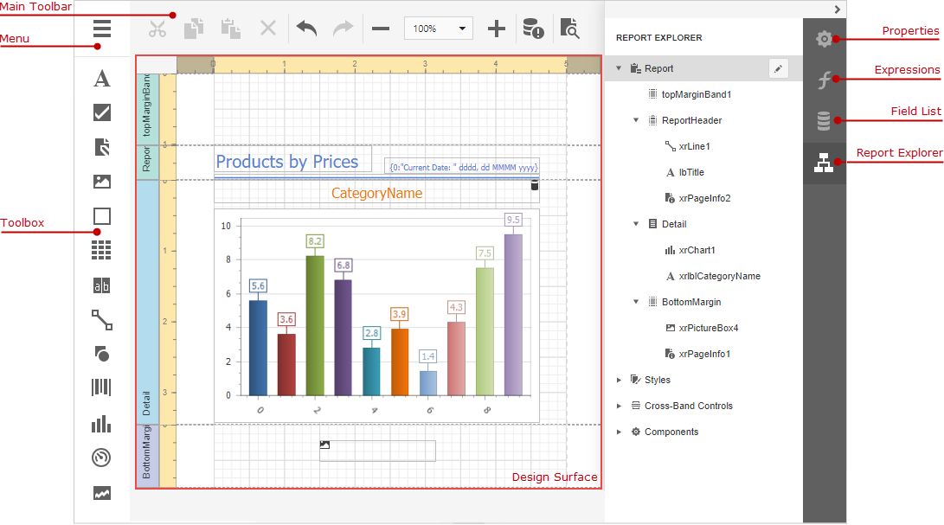944x525 pixels.
Task: Select the Chart tool in toolbox
Action: pos(102,423)
